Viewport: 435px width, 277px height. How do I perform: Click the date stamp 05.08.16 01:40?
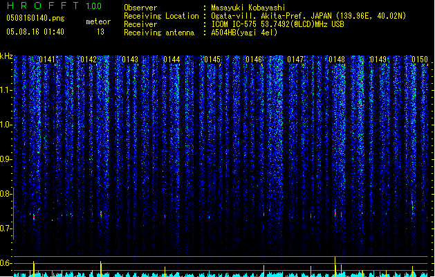coord(35,32)
